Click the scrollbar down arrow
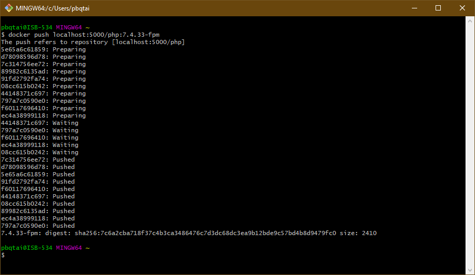This screenshot has height=275, width=475. 470,270
